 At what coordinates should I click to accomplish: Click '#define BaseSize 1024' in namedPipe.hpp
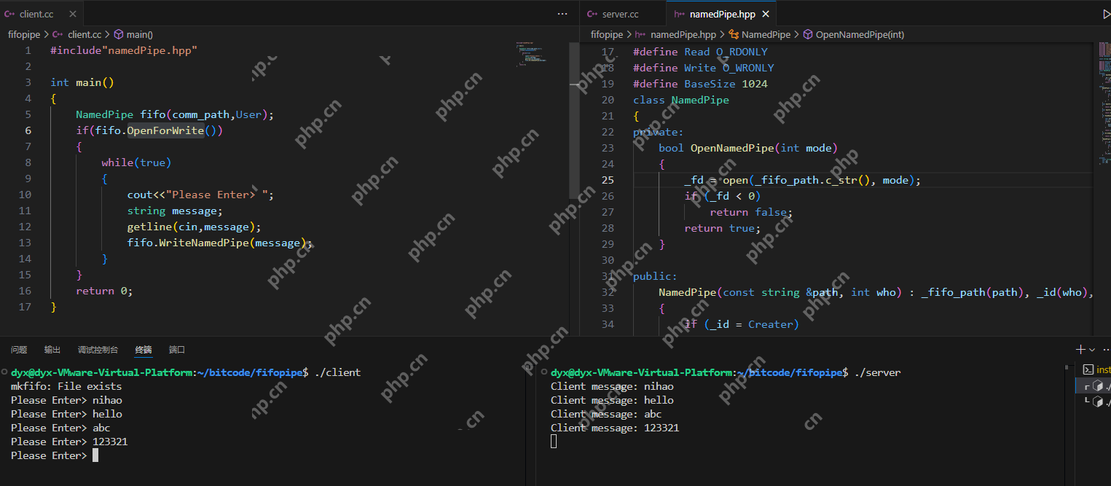pos(700,84)
